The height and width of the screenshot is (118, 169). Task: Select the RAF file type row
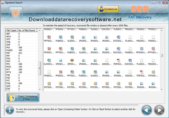point(22,89)
